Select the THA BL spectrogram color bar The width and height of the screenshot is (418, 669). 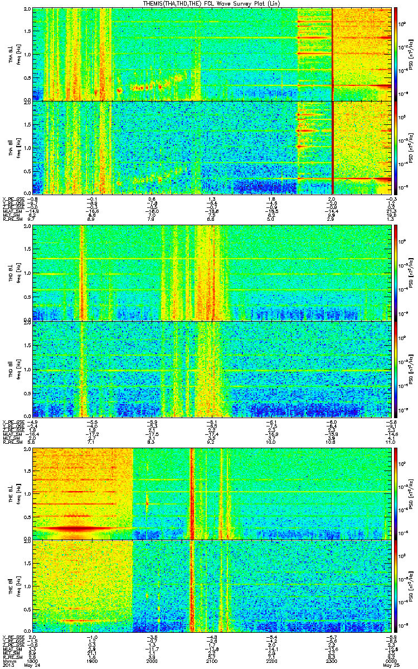pyautogui.click(x=396, y=54)
